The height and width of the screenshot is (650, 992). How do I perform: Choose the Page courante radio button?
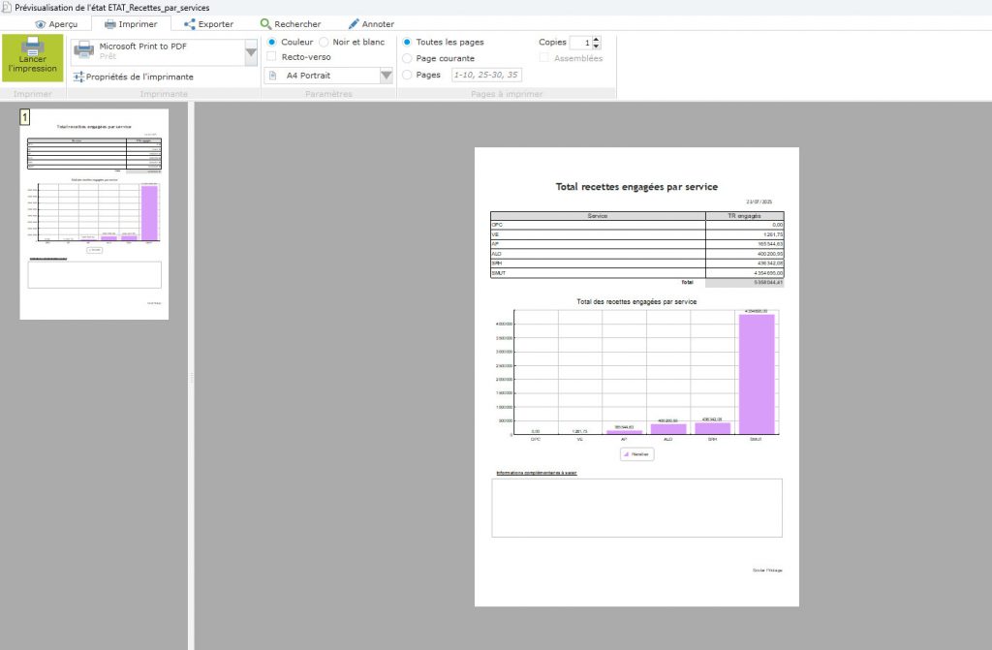pos(407,58)
